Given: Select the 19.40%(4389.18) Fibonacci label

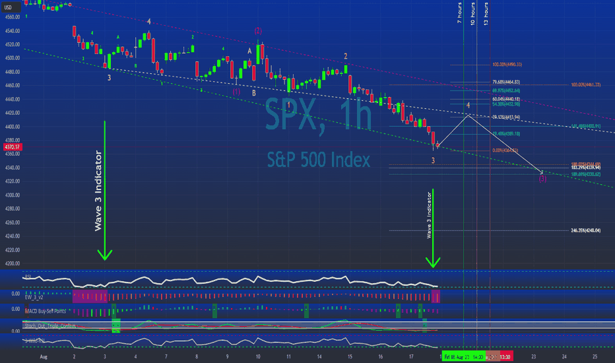Looking at the screenshot, I should click(506, 134).
